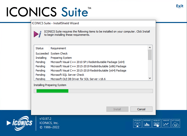Select the Preparing System requirement row
This screenshot has height=136, width=187.
[91, 58]
